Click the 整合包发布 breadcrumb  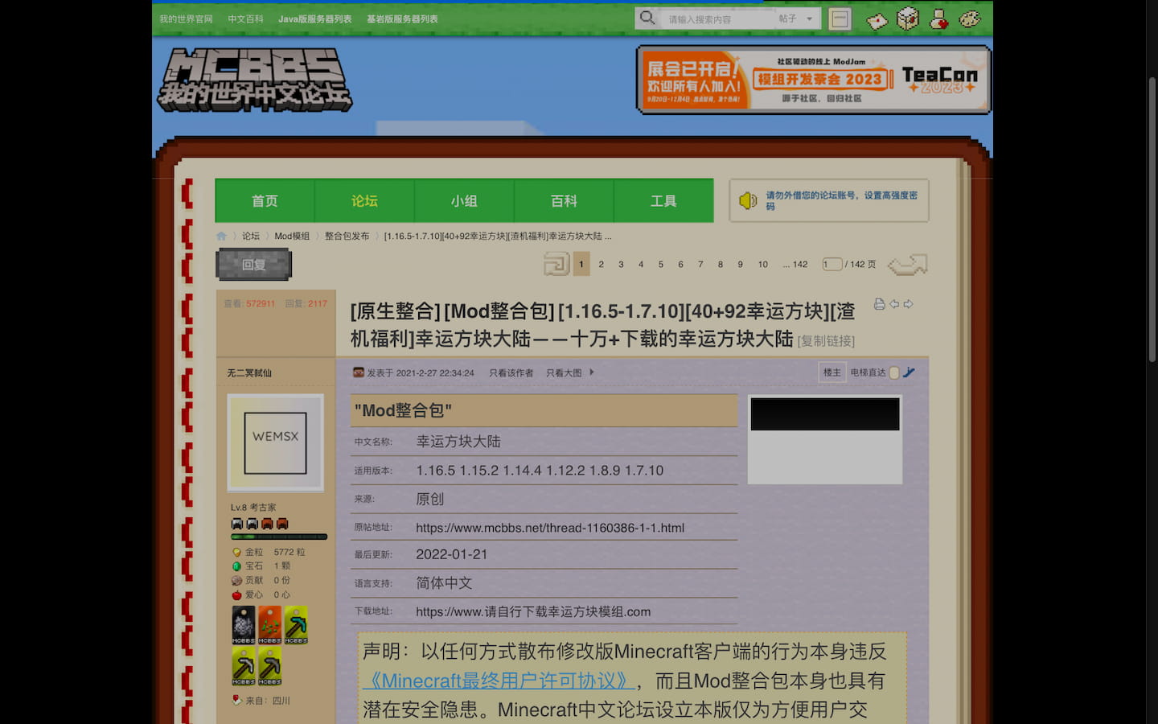click(x=347, y=237)
